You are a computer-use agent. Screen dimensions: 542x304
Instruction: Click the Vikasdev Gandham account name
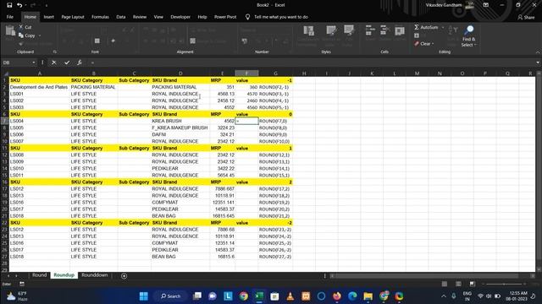pyautogui.click(x=444, y=5)
